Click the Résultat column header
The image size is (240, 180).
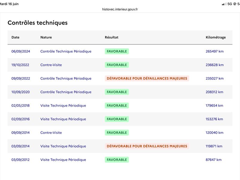(x=112, y=37)
